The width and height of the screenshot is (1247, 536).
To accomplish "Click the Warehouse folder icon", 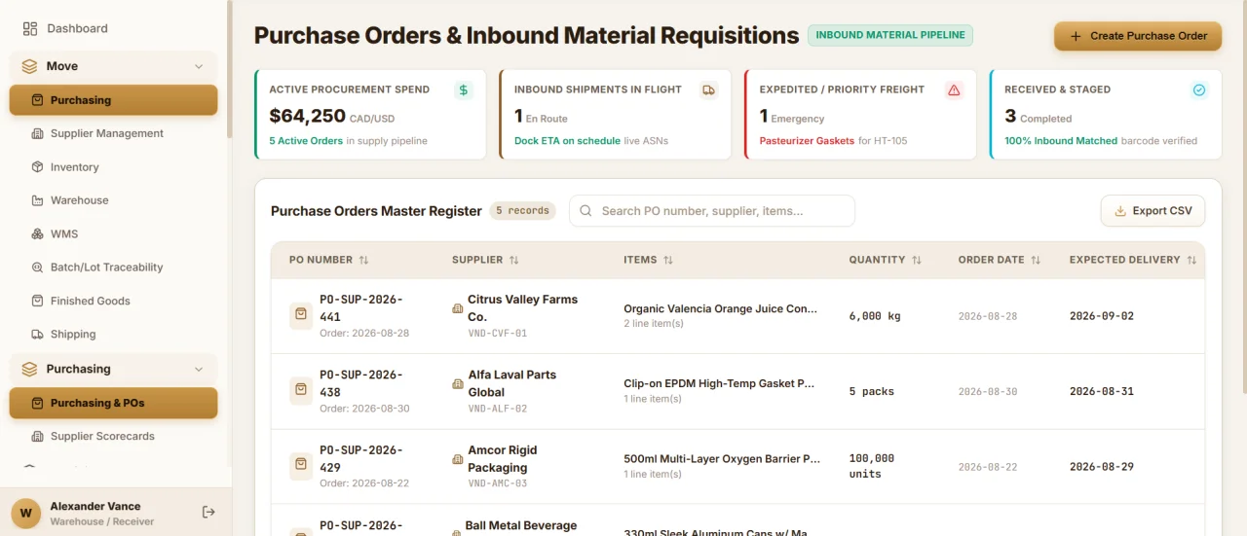I will pyautogui.click(x=37, y=200).
